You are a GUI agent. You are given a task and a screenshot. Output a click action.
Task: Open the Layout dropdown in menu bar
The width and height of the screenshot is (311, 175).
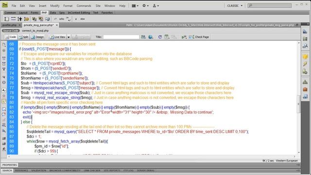tap(135, 6)
